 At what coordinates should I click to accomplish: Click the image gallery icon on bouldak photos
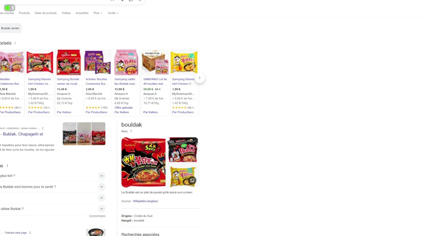[x=192, y=180]
